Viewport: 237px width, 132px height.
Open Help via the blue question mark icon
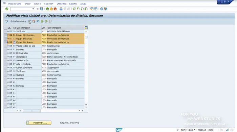pos(102,9)
